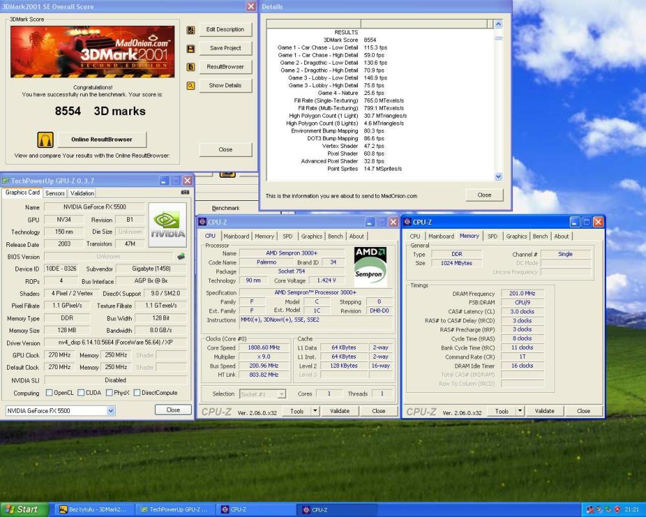Click the Edit Description icon

coord(189,29)
